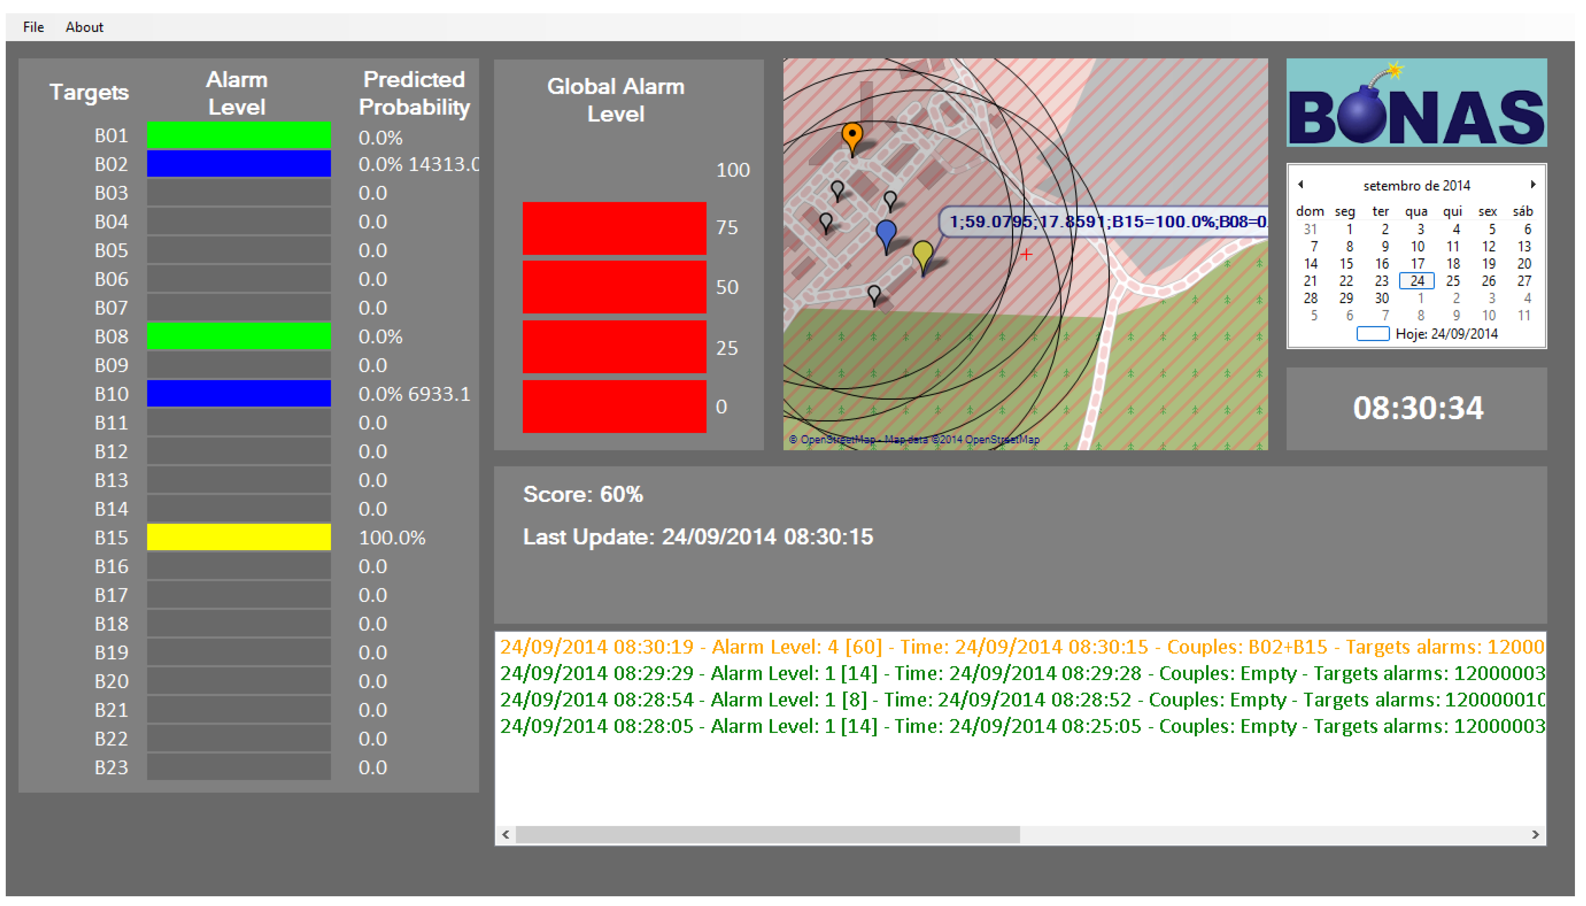Click B10 probability value '0.0% 6933.1'

[414, 394]
